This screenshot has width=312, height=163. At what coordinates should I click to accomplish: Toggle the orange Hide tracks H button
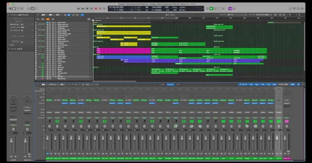pos(48,19)
